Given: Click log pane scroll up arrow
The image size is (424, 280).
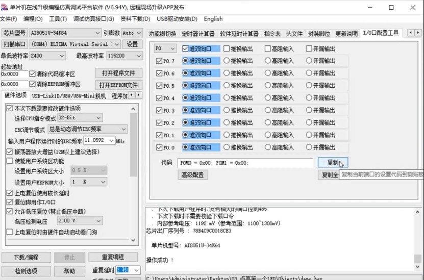Looking at the screenshot, I should tap(417, 212).
